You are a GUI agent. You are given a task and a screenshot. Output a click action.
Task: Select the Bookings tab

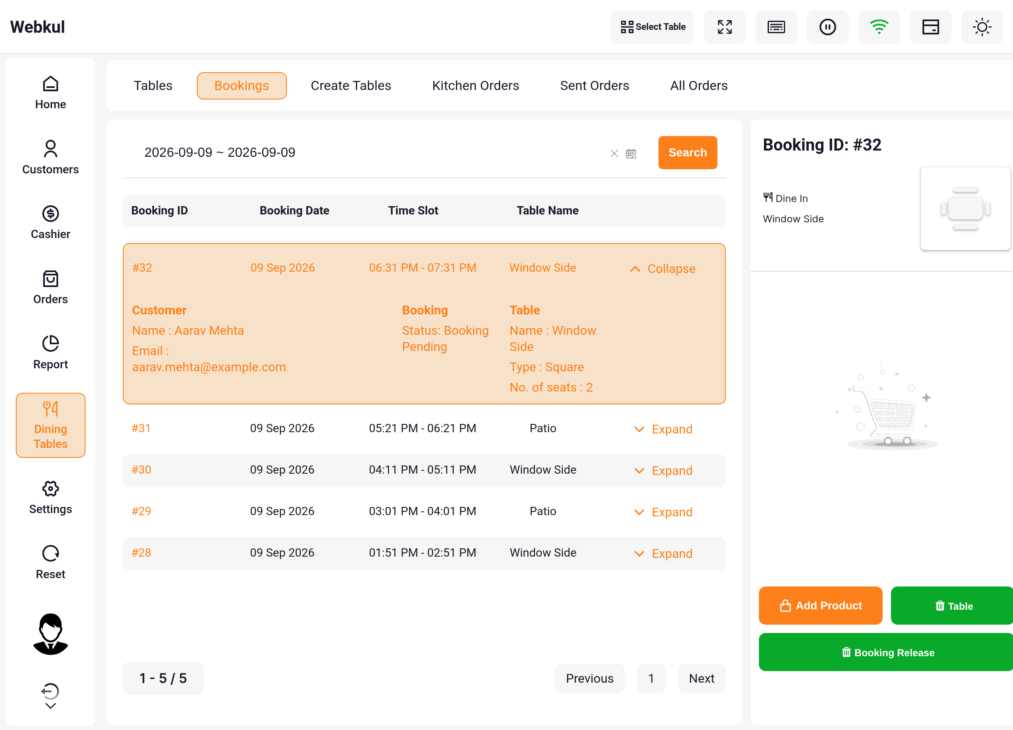pos(242,86)
